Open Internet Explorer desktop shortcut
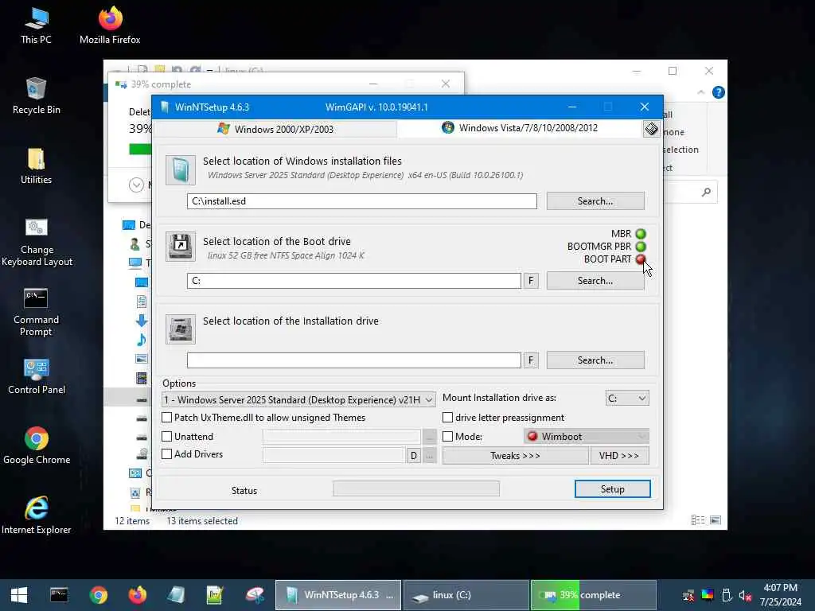Viewport: 815px width, 611px height. coord(37,516)
